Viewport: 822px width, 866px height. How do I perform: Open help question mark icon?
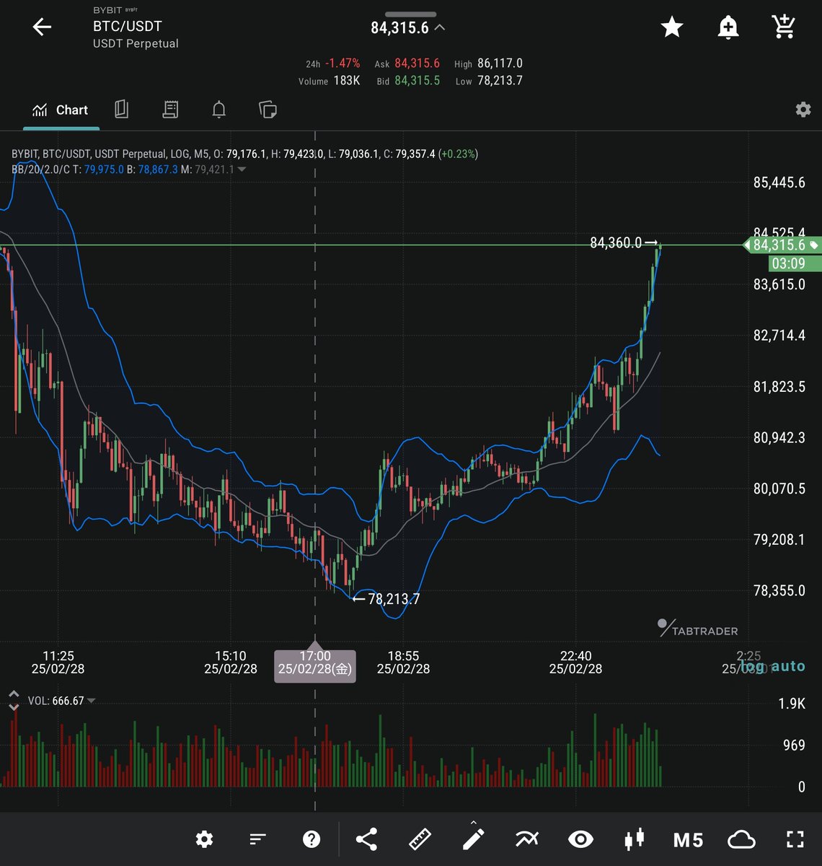click(x=311, y=839)
